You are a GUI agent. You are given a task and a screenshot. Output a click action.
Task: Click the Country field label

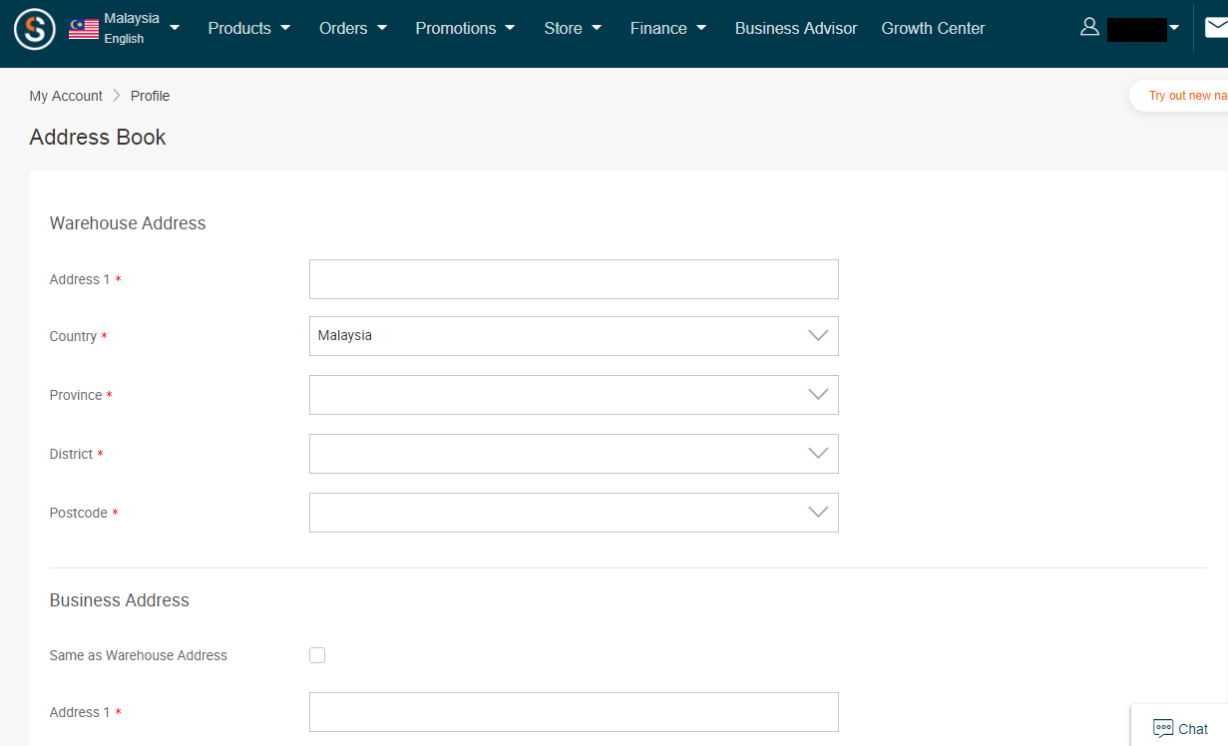click(73, 336)
